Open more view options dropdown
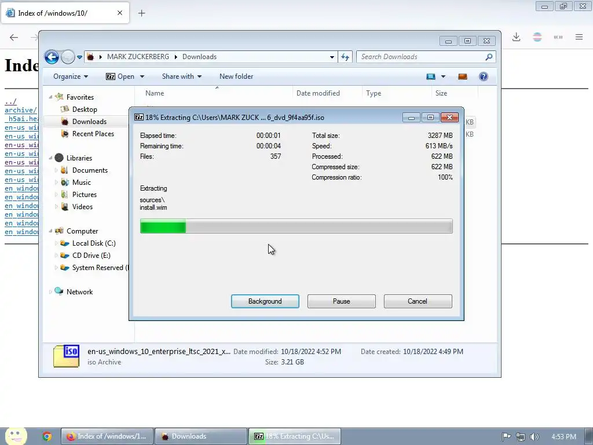The image size is (593, 445). [x=443, y=76]
